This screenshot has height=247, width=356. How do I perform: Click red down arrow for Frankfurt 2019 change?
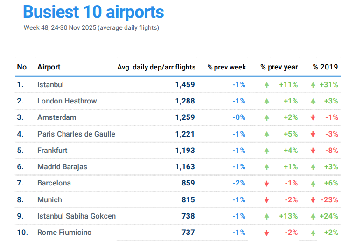313,151
